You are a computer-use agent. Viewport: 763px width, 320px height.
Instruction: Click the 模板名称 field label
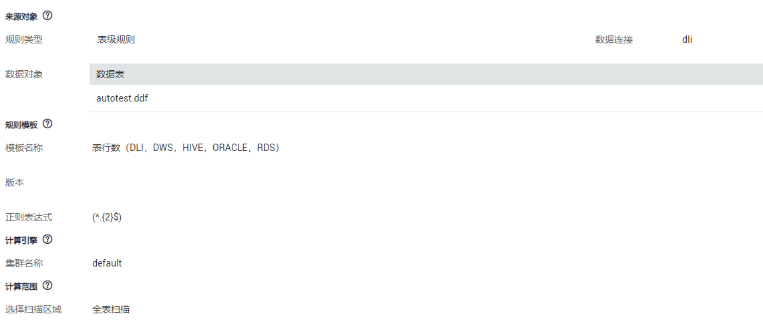24,148
